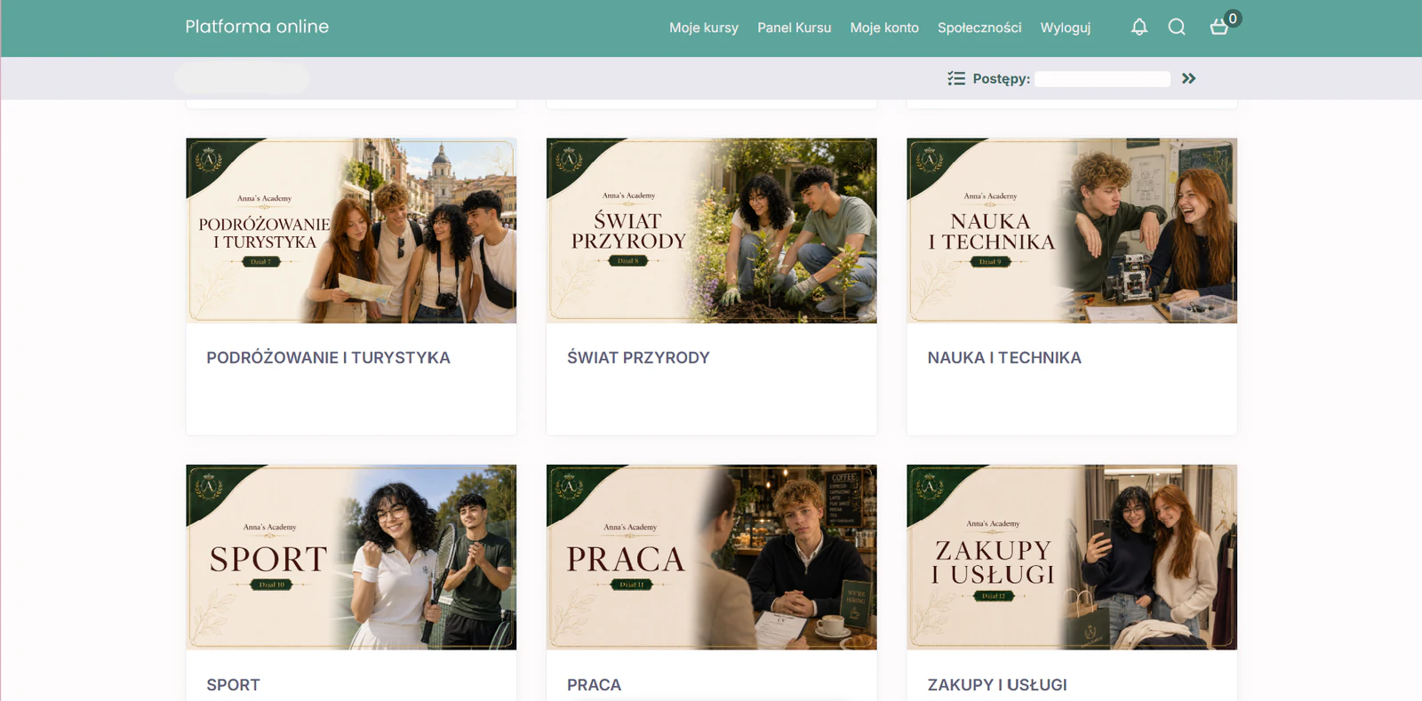Navigate to Społeczności

tap(979, 28)
